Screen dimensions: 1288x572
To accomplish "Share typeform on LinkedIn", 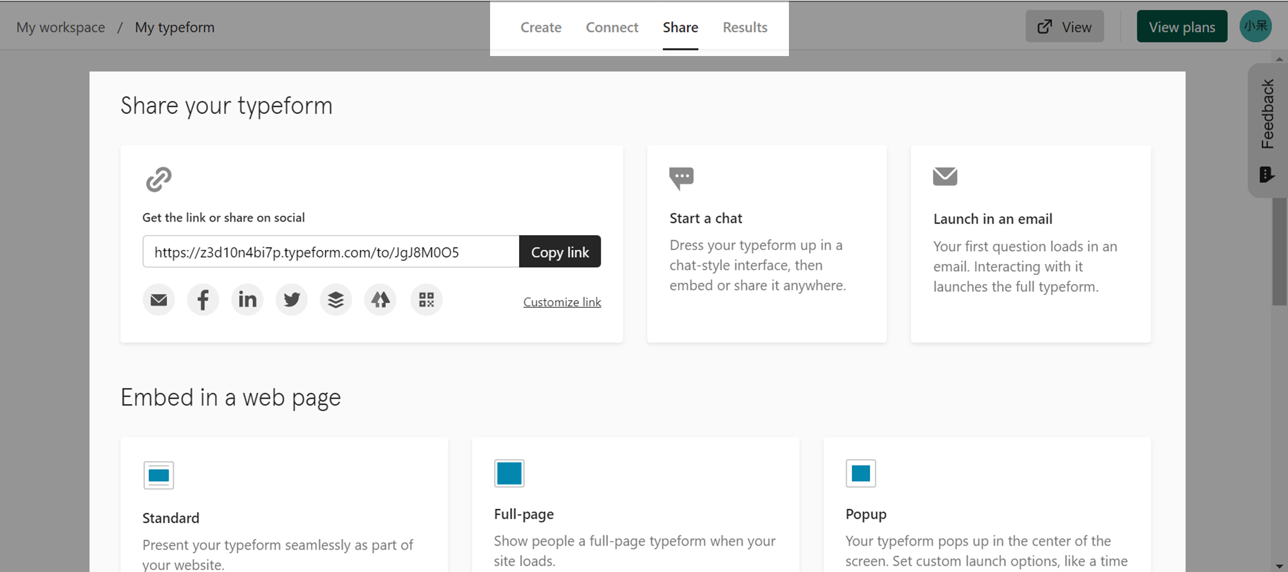I will coord(247,300).
